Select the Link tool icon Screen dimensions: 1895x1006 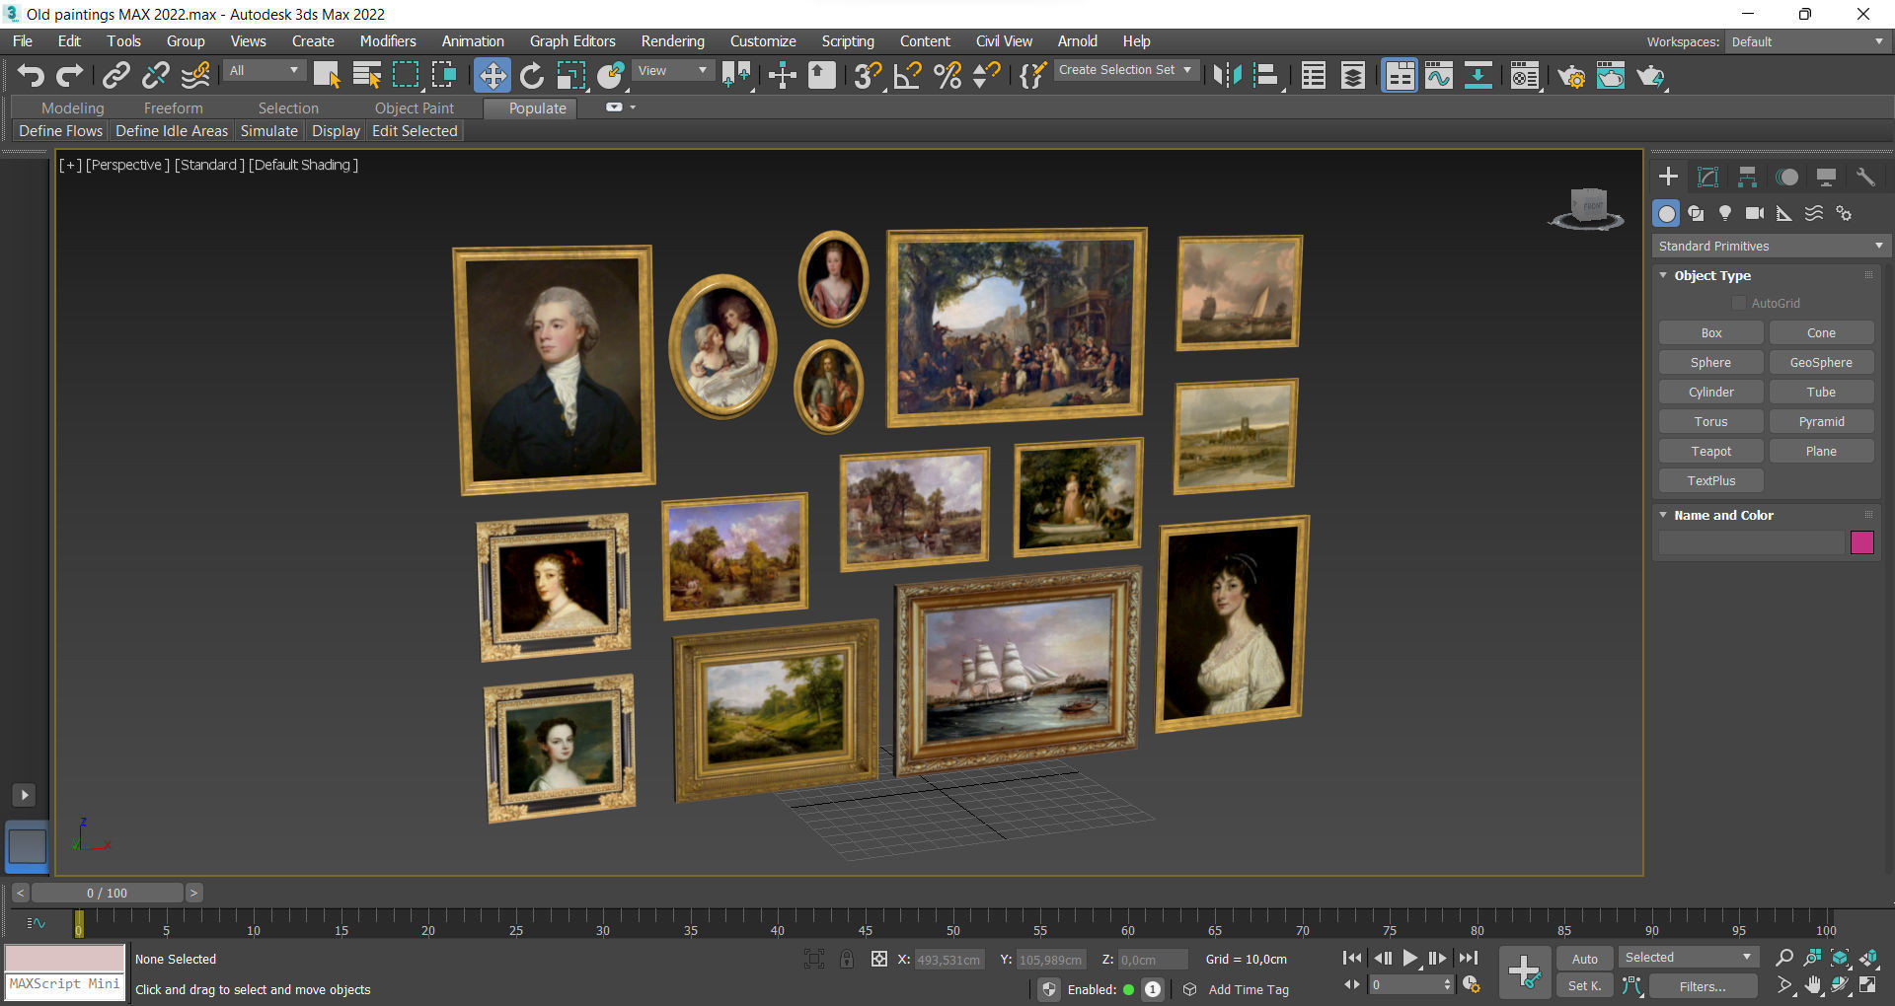click(116, 75)
